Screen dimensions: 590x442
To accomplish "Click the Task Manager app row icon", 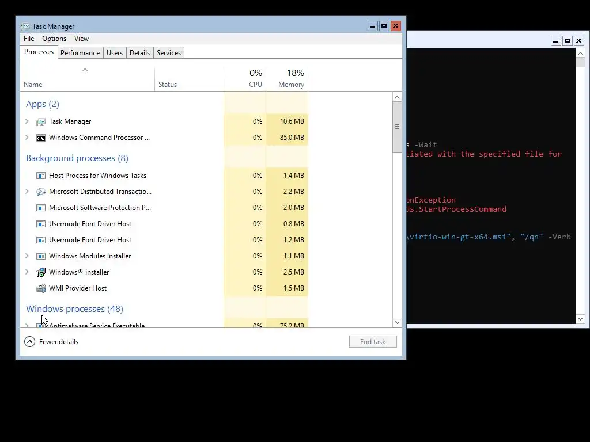I will point(41,122).
